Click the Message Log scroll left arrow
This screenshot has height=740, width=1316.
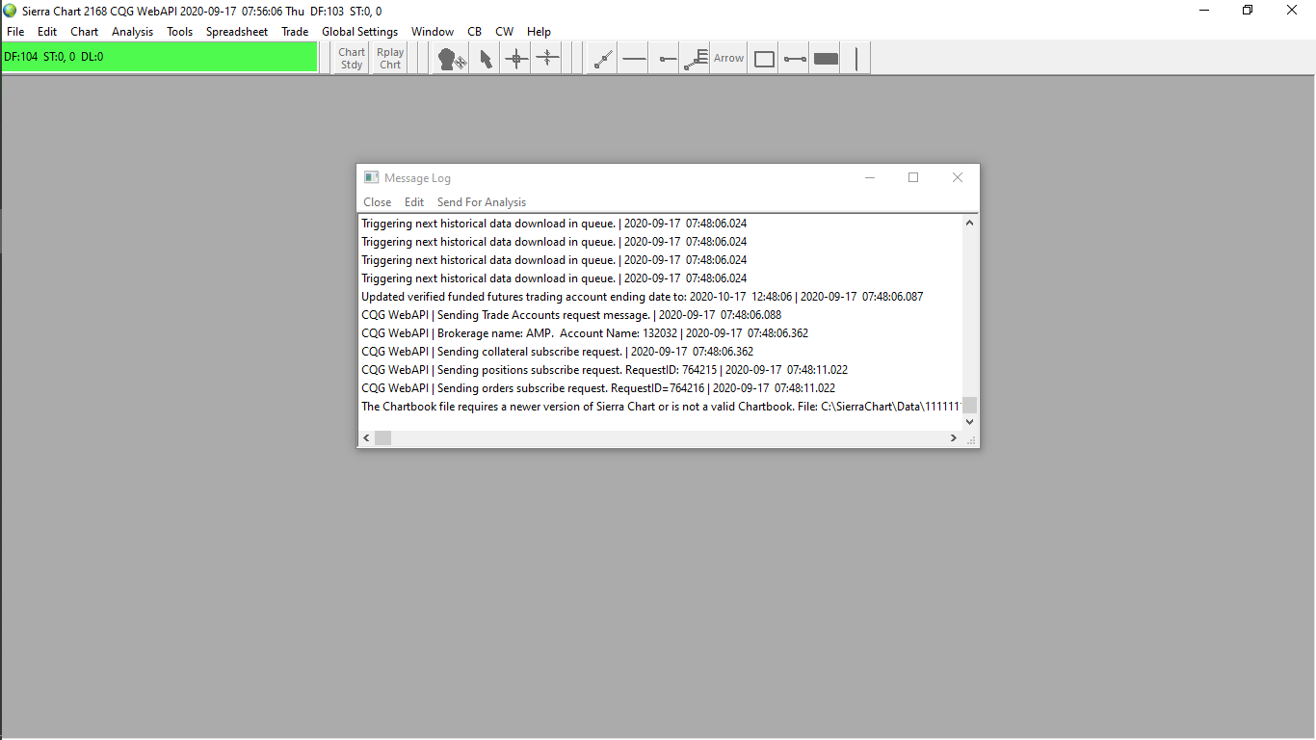tap(366, 438)
